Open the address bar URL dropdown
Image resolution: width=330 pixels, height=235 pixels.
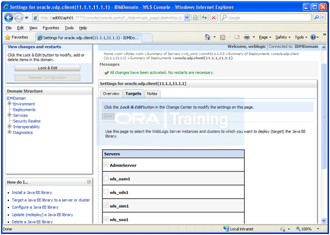tap(187, 18)
